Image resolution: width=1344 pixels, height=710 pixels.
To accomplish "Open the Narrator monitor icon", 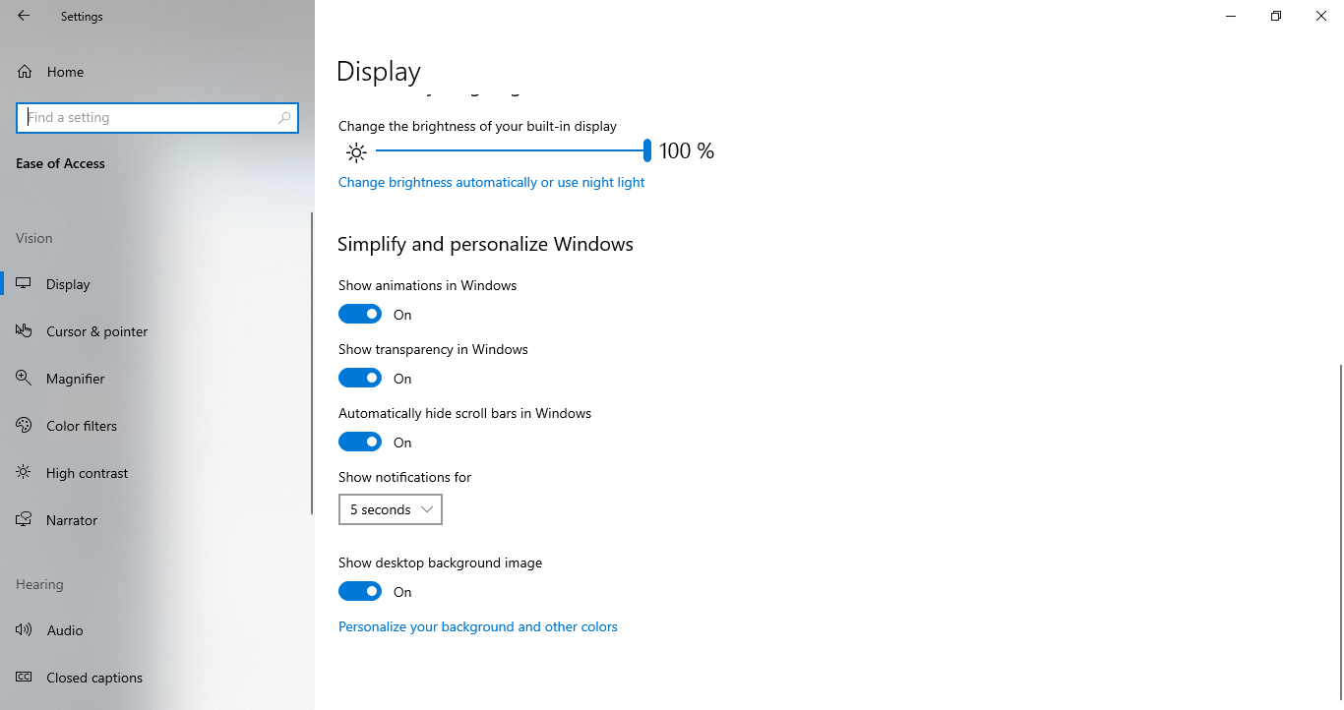I will (x=25, y=520).
